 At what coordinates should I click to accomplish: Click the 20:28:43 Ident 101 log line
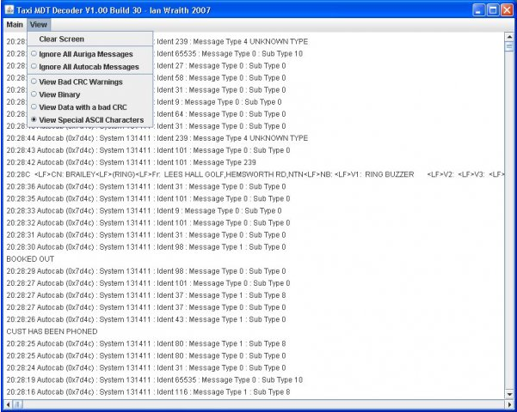148,150
